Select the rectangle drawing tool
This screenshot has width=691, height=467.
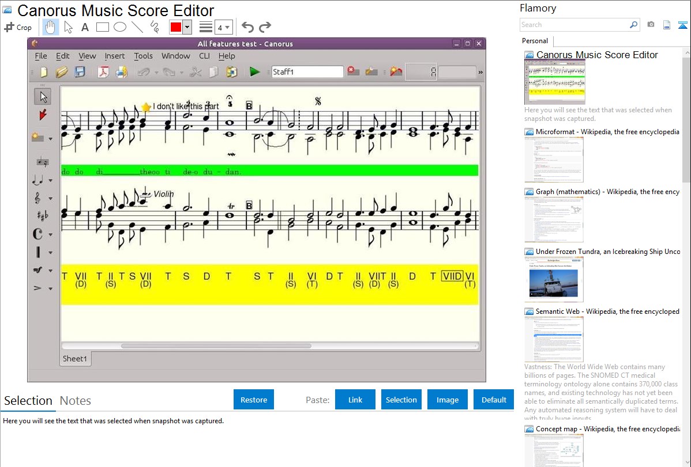[x=102, y=27]
